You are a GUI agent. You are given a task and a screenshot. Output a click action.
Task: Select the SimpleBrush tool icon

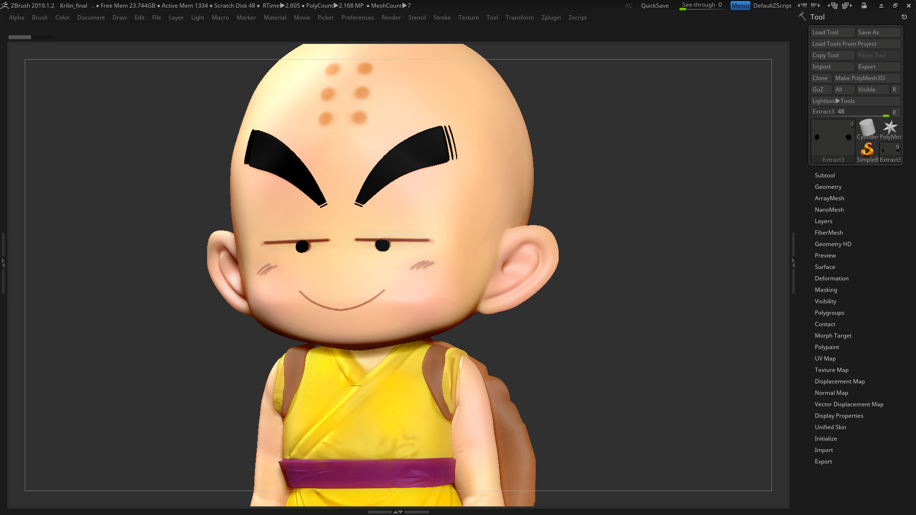(867, 152)
